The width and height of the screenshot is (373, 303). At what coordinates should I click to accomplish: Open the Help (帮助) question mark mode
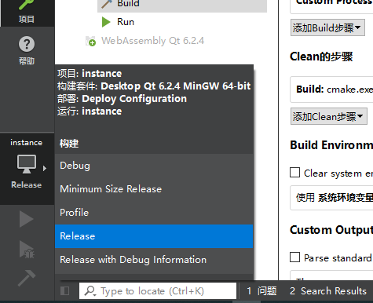point(27,50)
